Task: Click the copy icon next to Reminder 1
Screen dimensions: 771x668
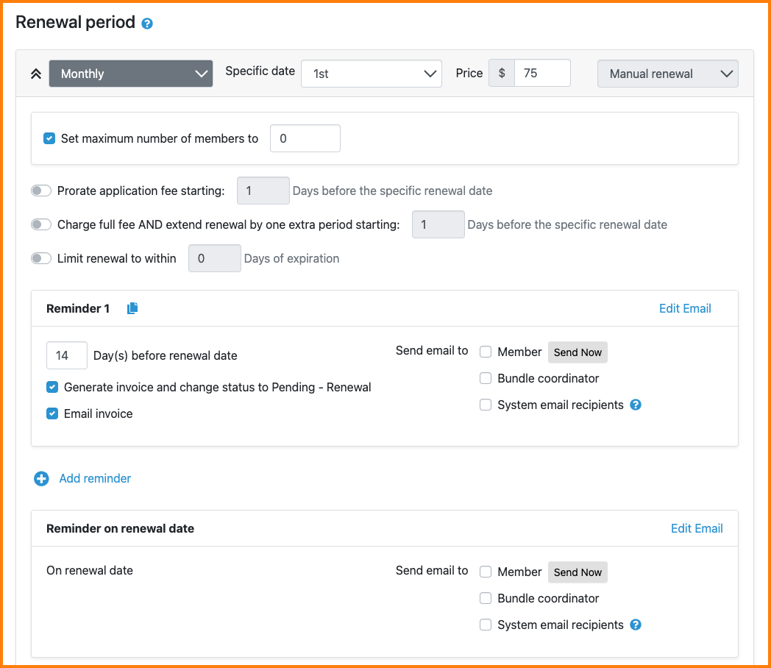Action: pyautogui.click(x=132, y=309)
